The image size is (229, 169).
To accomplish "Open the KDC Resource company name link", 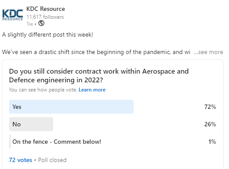I will click(x=46, y=9).
